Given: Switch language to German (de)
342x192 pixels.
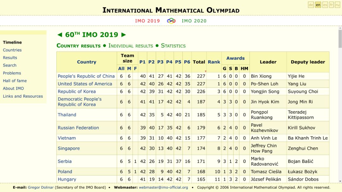Looking at the screenshot, I should [311, 5].
